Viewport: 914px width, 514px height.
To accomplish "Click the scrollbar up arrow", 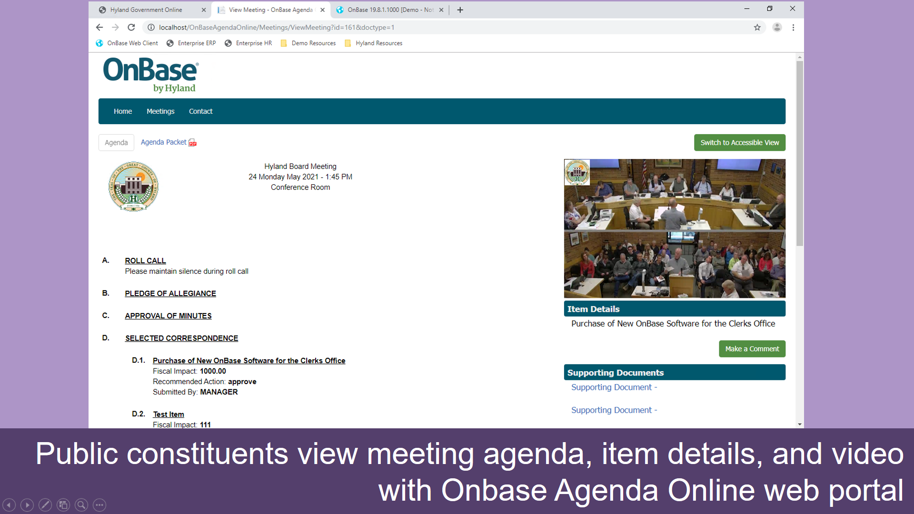I will pos(800,57).
